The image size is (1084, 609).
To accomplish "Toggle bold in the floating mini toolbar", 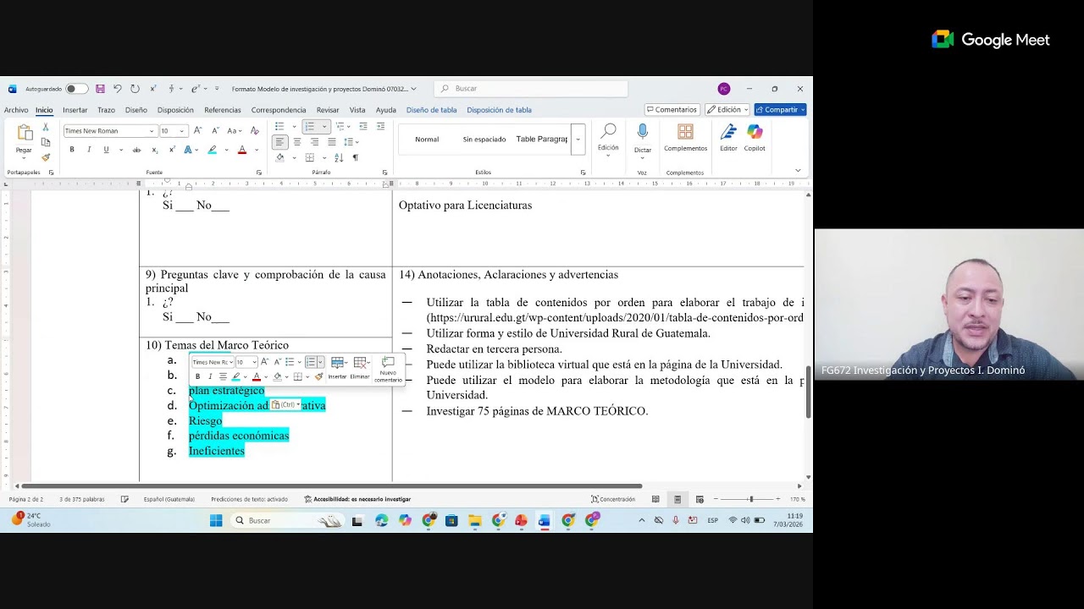I will pyautogui.click(x=197, y=376).
